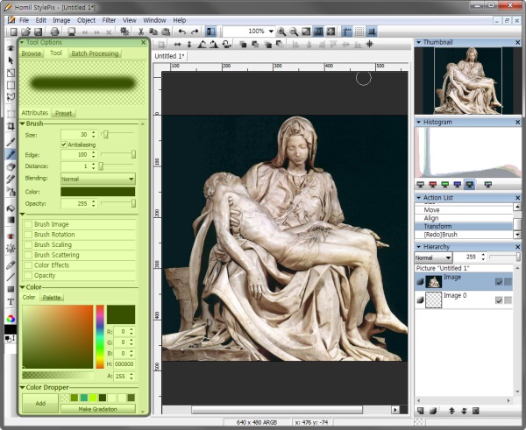The height and width of the screenshot is (430, 526).
Task: Click new layer icon below Hierarchy
Action: pyautogui.click(x=421, y=411)
